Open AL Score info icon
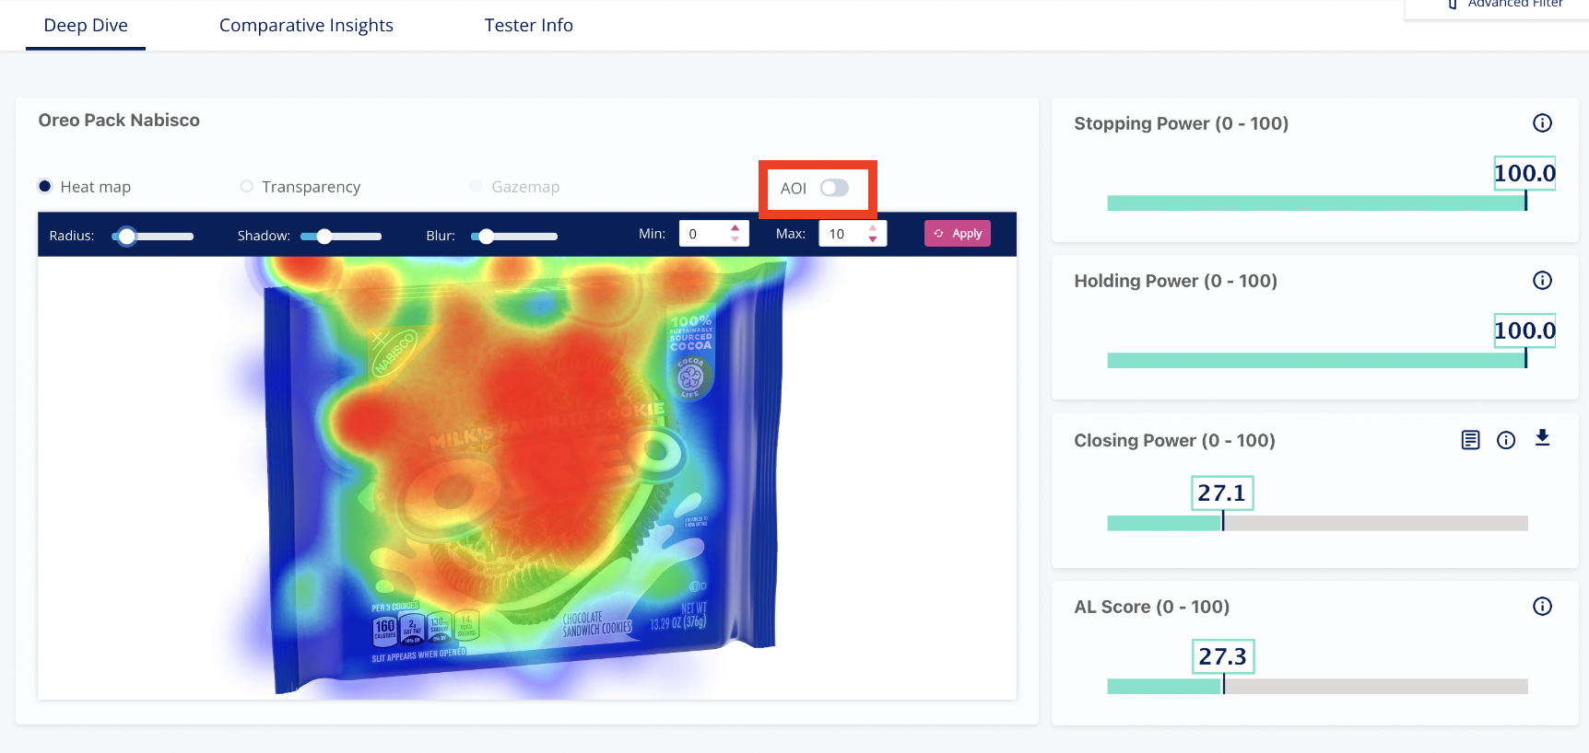 click(1542, 607)
